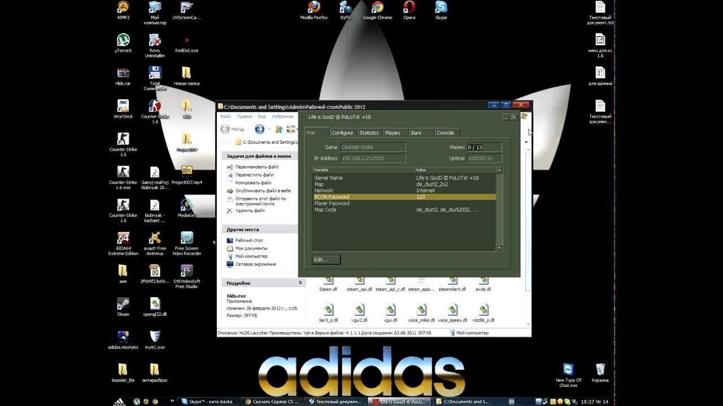Select the Network variable row

(404, 191)
